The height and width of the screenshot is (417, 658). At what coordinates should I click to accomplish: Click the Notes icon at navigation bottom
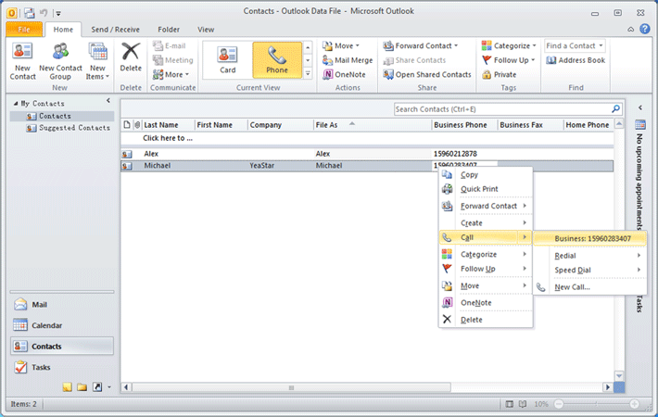point(67,386)
